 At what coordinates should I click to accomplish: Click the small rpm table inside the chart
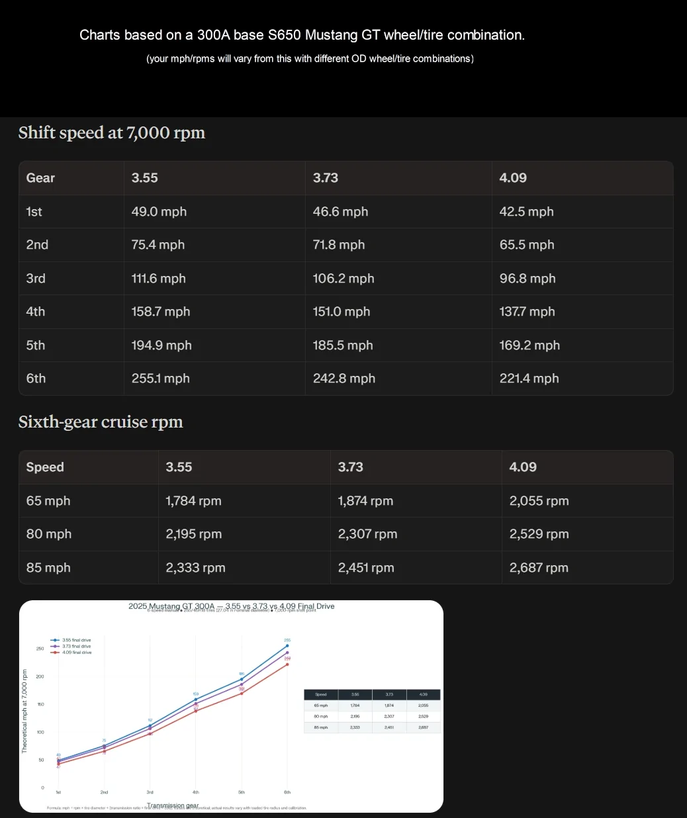[372, 711]
